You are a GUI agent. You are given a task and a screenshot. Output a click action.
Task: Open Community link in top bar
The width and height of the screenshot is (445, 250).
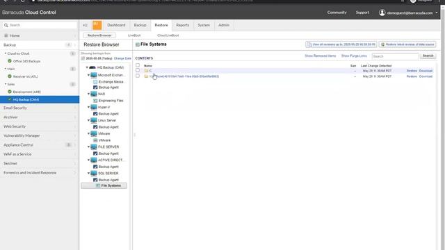tap(337, 12)
